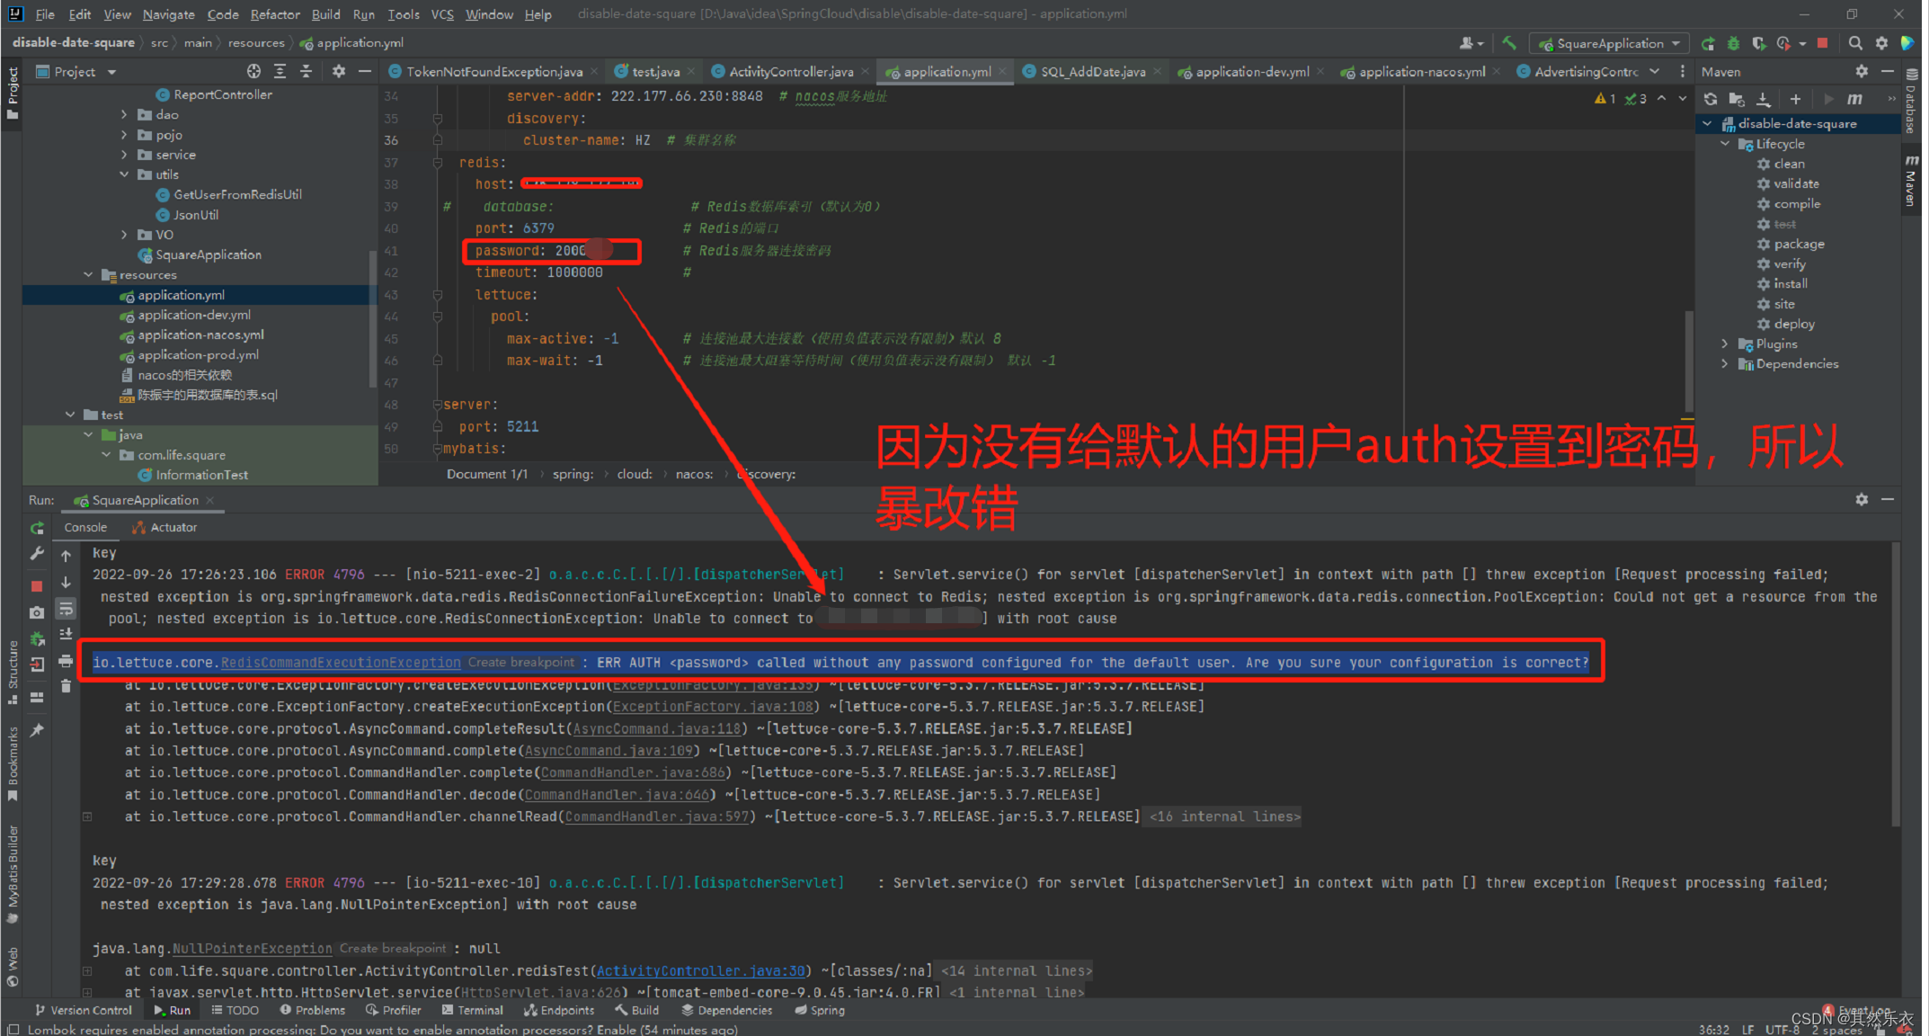Collapse the Lifecycle node in Maven panel
The height and width of the screenshot is (1036, 1929).
(x=1724, y=144)
